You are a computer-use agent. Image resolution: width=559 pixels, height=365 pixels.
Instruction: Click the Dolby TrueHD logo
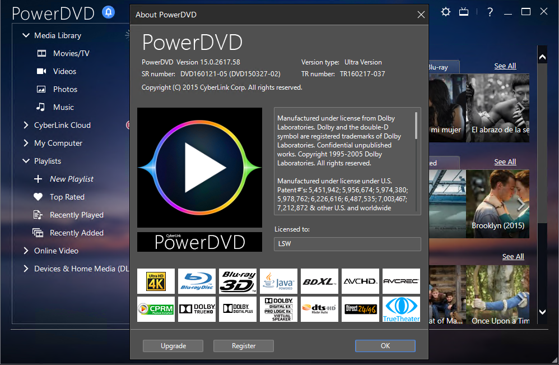pyautogui.click(x=197, y=309)
